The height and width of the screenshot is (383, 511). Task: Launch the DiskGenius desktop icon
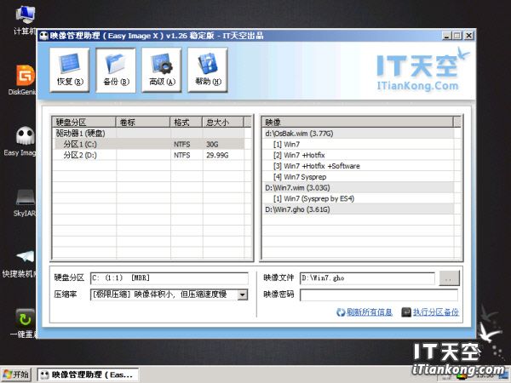(x=24, y=80)
